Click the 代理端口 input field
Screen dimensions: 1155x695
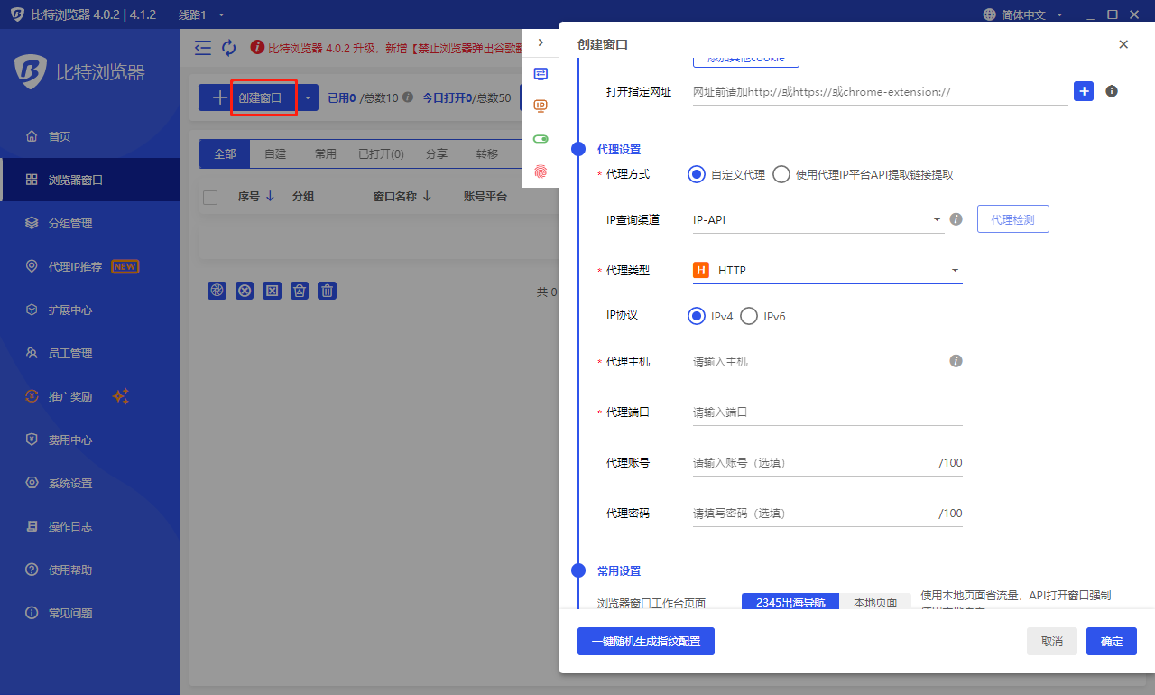click(827, 412)
